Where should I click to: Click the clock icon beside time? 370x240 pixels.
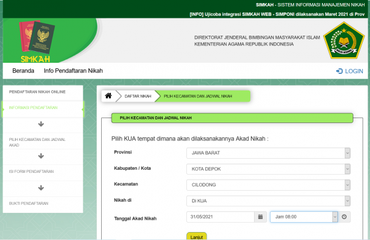tap(344, 217)
